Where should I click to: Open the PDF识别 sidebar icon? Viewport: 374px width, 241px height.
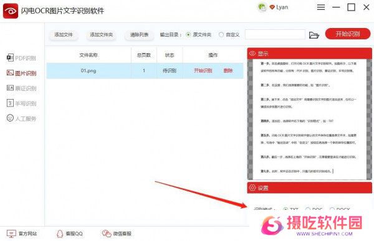(x=10, y=57)
